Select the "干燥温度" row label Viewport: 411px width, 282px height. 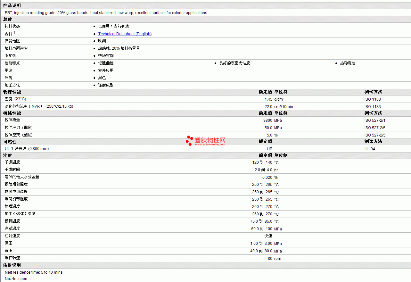click(x=12, y=162)
